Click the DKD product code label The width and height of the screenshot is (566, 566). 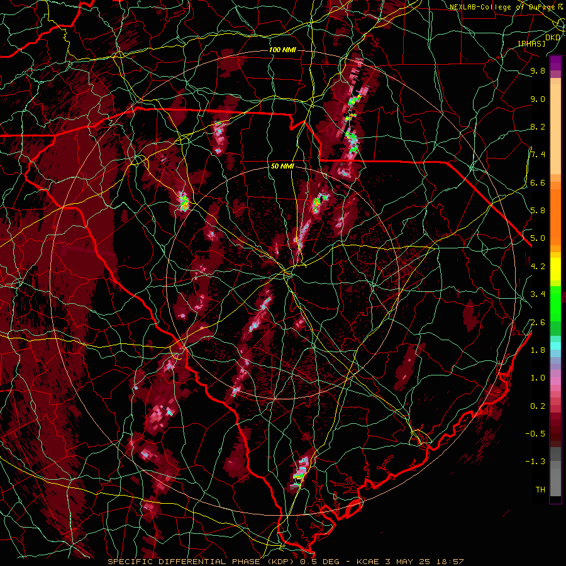click(553, 38)
